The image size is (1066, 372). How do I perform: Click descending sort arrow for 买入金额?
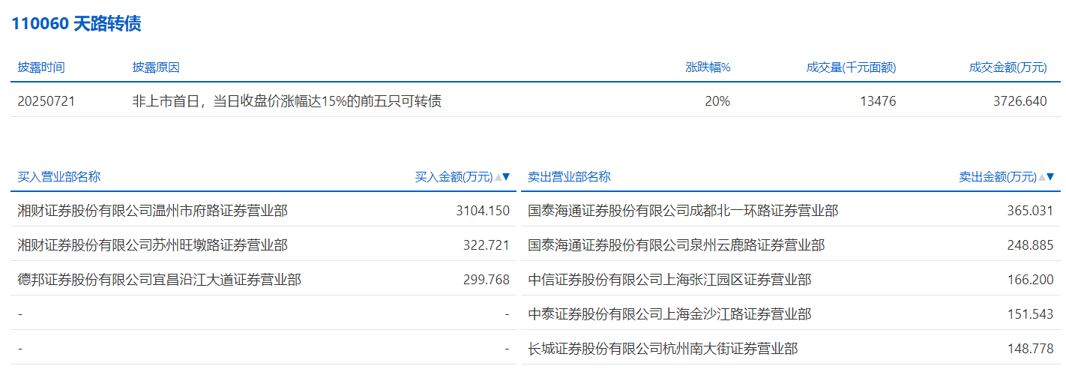(x=506, y=178)
